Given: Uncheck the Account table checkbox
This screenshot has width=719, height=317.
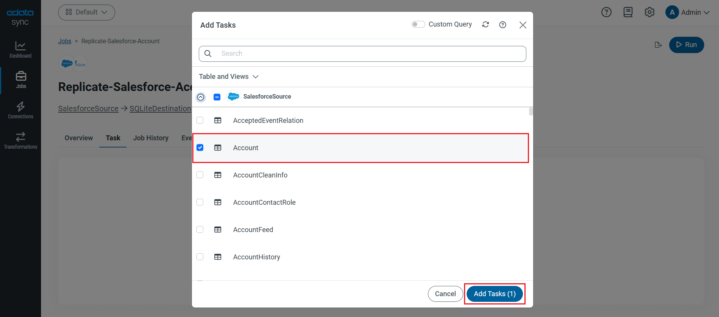Looking at the screenshot, I should point(200,148).
